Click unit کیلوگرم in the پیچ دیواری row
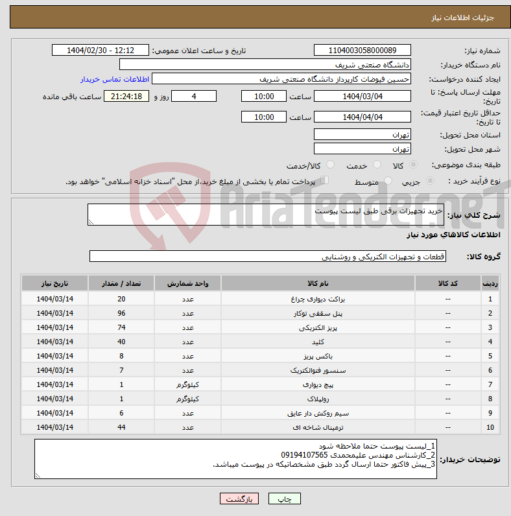The image size is (511, 516). (187, 384)
